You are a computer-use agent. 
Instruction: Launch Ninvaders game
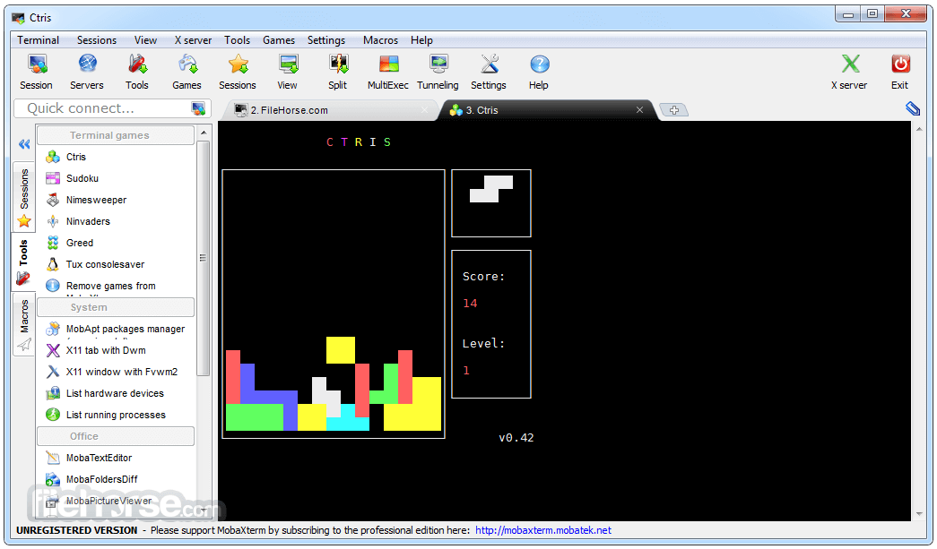[88, 221]
